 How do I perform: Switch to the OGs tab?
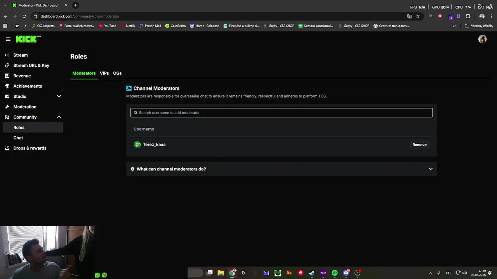(117, 73)
